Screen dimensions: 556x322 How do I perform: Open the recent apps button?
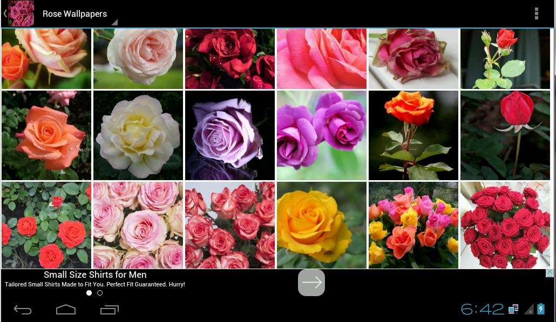(x=109, y=310)
